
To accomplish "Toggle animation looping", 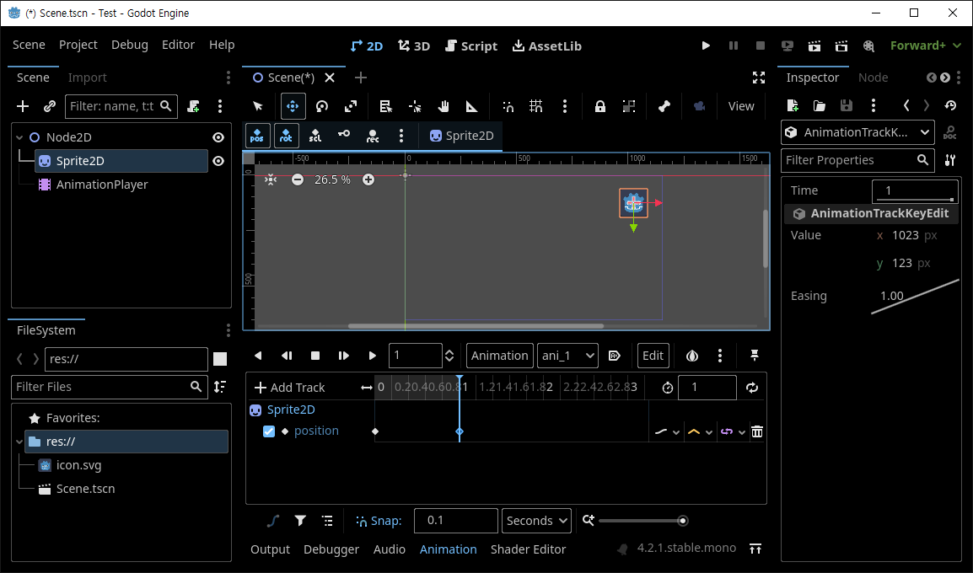I will (752, 388).
